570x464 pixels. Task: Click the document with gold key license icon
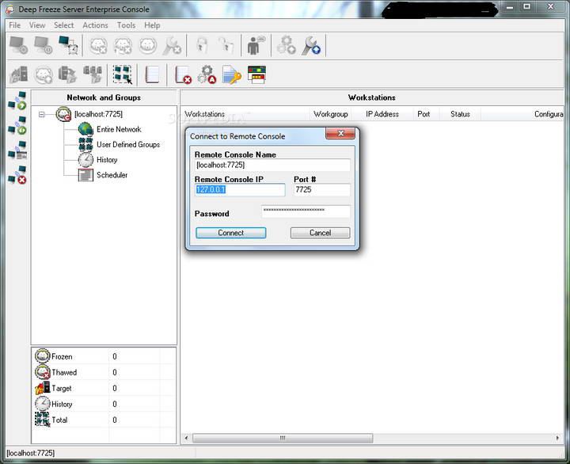[231, 75]
